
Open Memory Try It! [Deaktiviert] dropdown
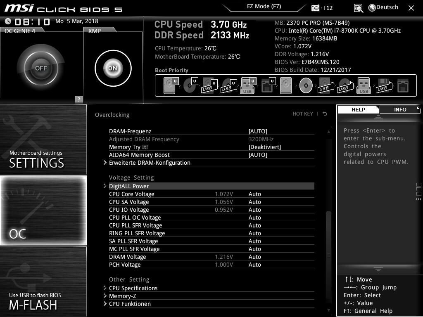point(265,147)
